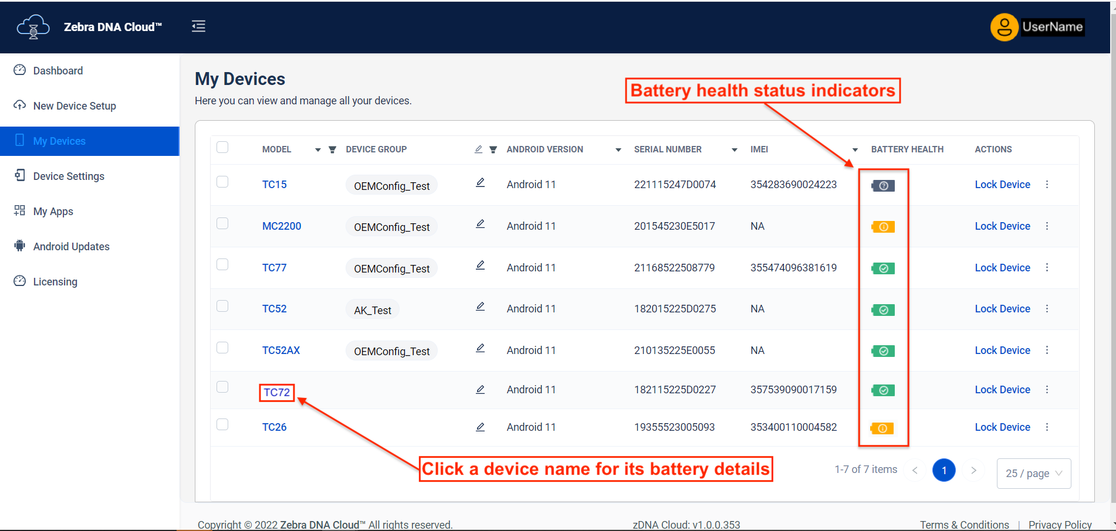This screenshot has width=1116, height=531.
Task: Select the TC52AX row checkbox
Action: 222,348
